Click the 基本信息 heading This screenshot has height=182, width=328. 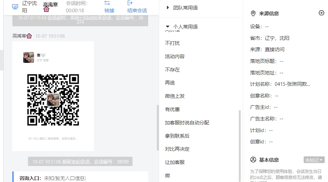269,160
